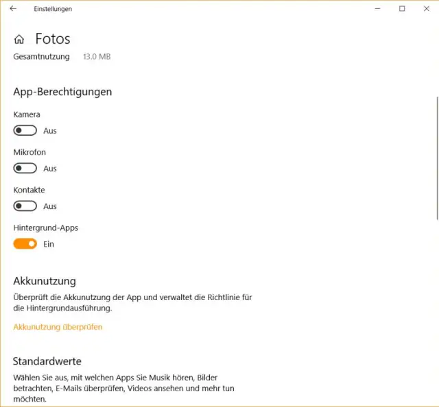Click the vertical scrollbar thumb

click(x=437, y=158)
